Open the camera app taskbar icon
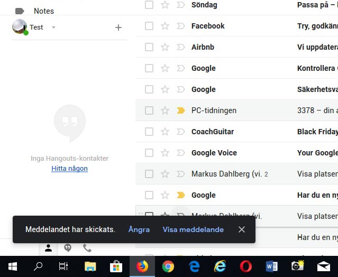 [x=298, y=266]
